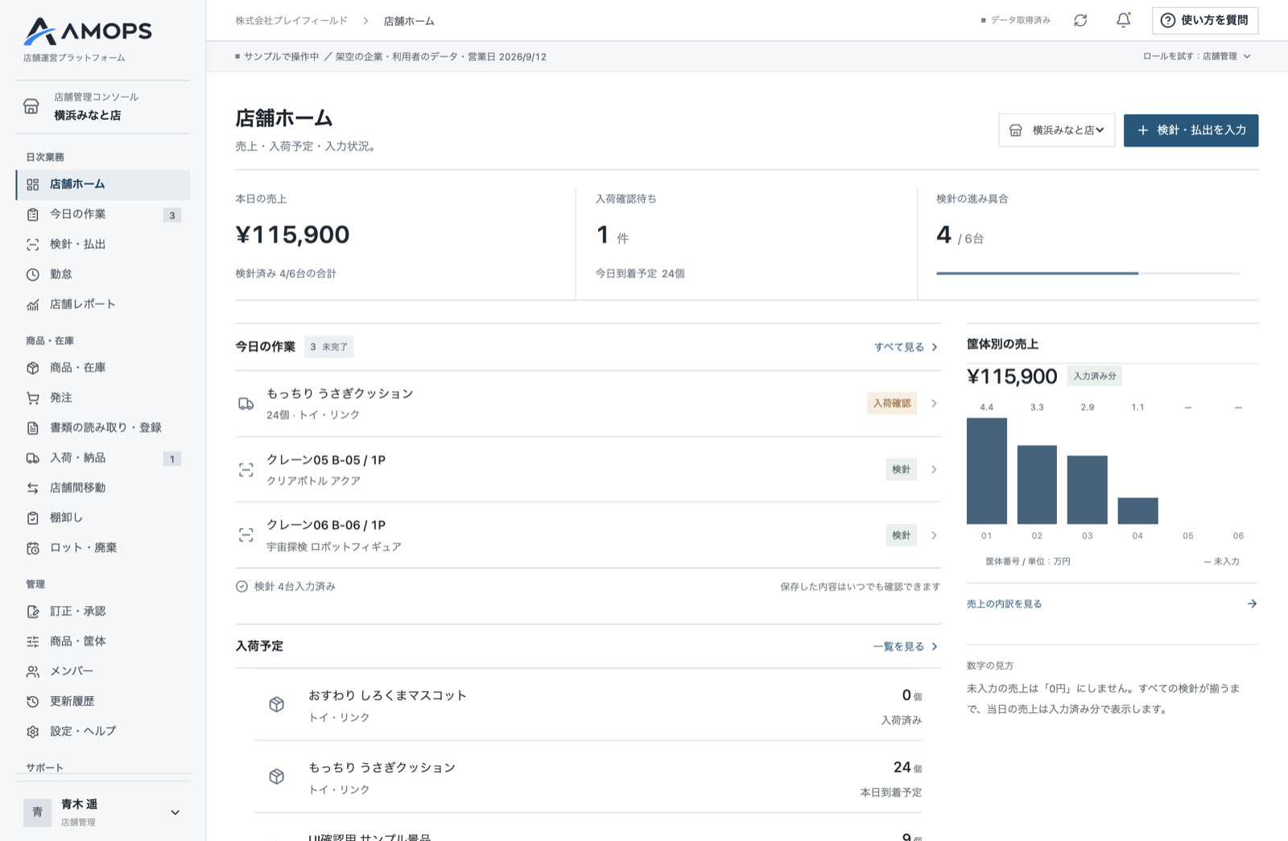The height and width of the screenshot is (841, 1288).
Task: Go to 入荷・納品 in the sidebar
Action: (103, 458)
